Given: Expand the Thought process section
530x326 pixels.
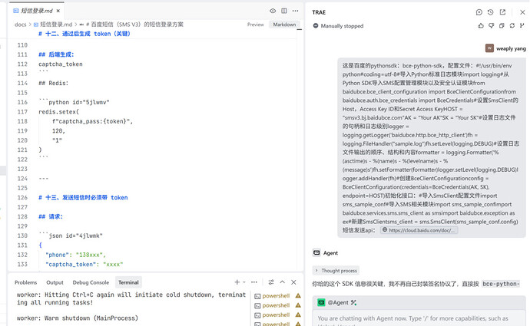Looking at the screenshot, I should point(336,271).
